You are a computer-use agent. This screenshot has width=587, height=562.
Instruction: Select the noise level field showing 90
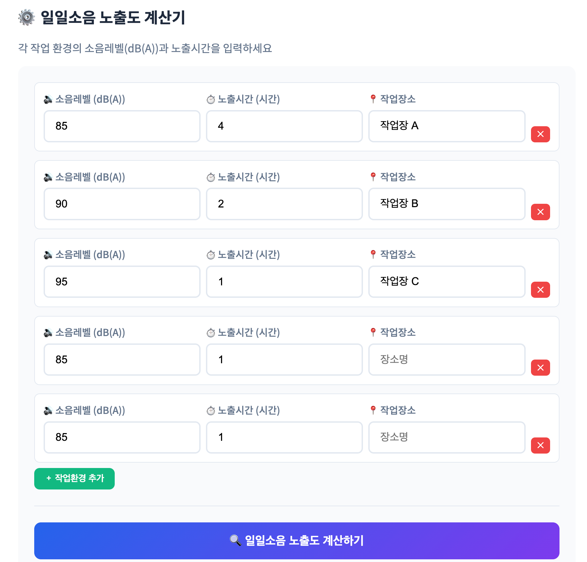(122, 204)
